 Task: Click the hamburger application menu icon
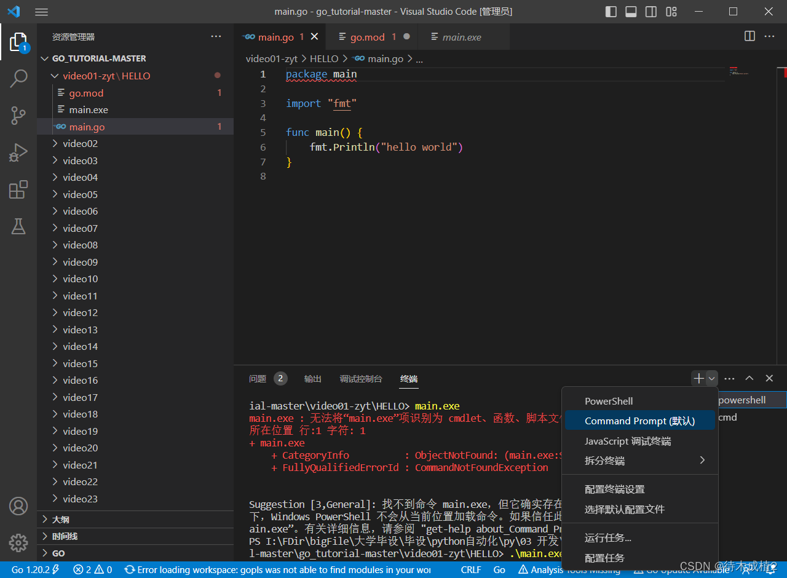tap(41, 12)
